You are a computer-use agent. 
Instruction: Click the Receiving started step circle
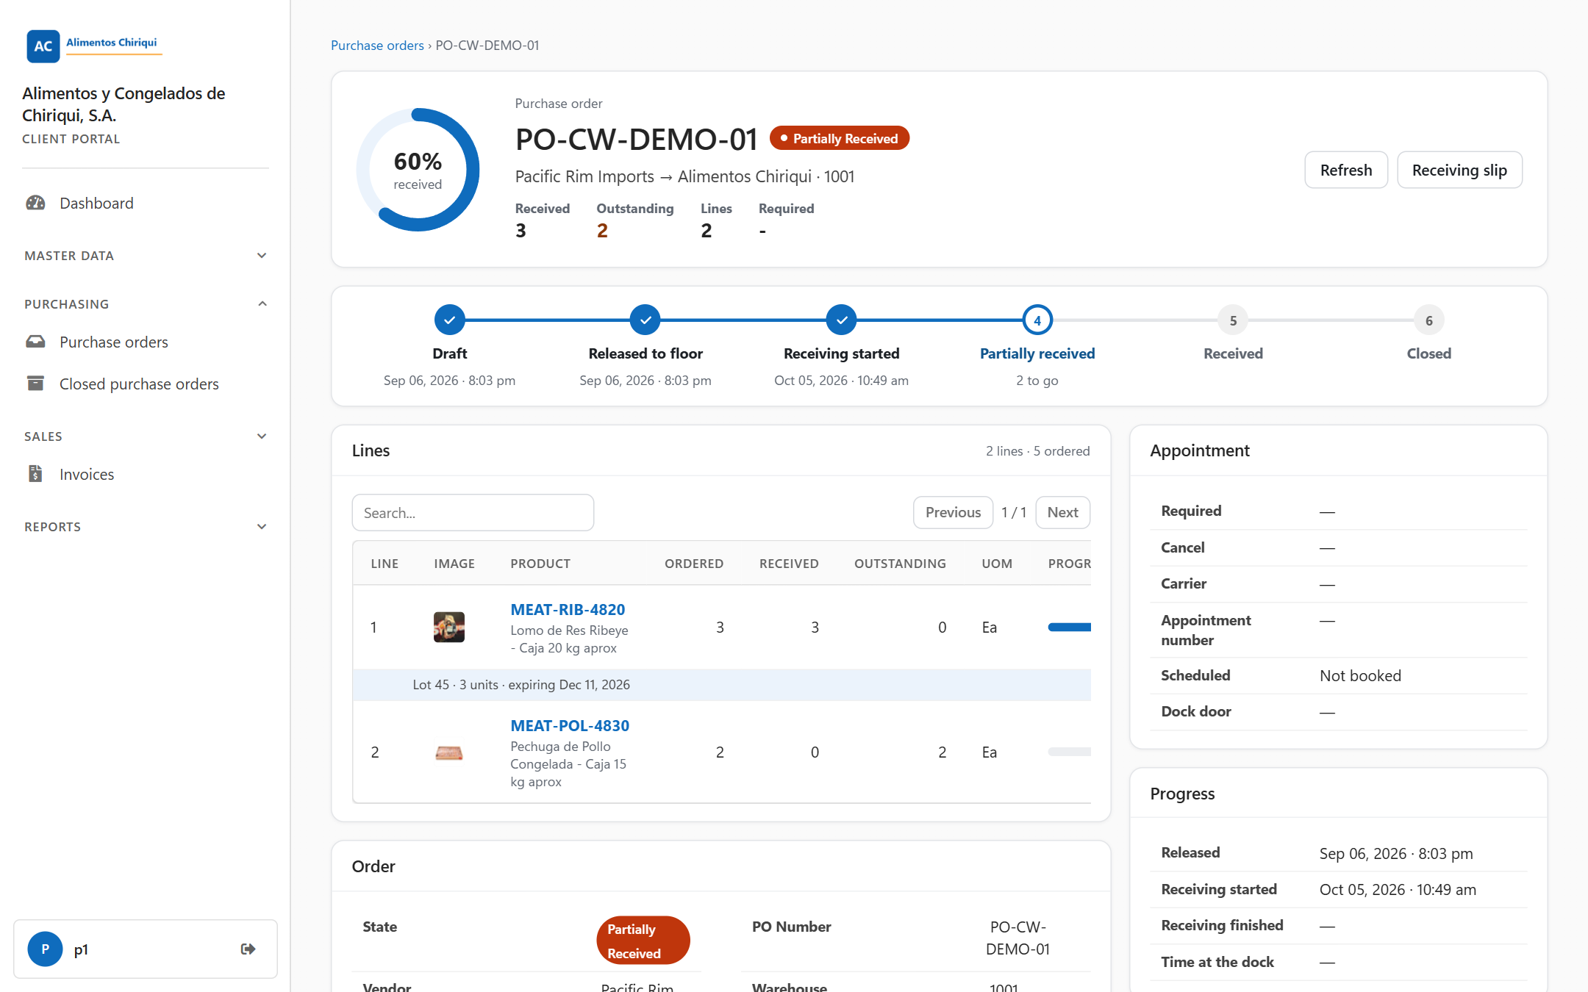pyautogui.click(x=841, y=320)
